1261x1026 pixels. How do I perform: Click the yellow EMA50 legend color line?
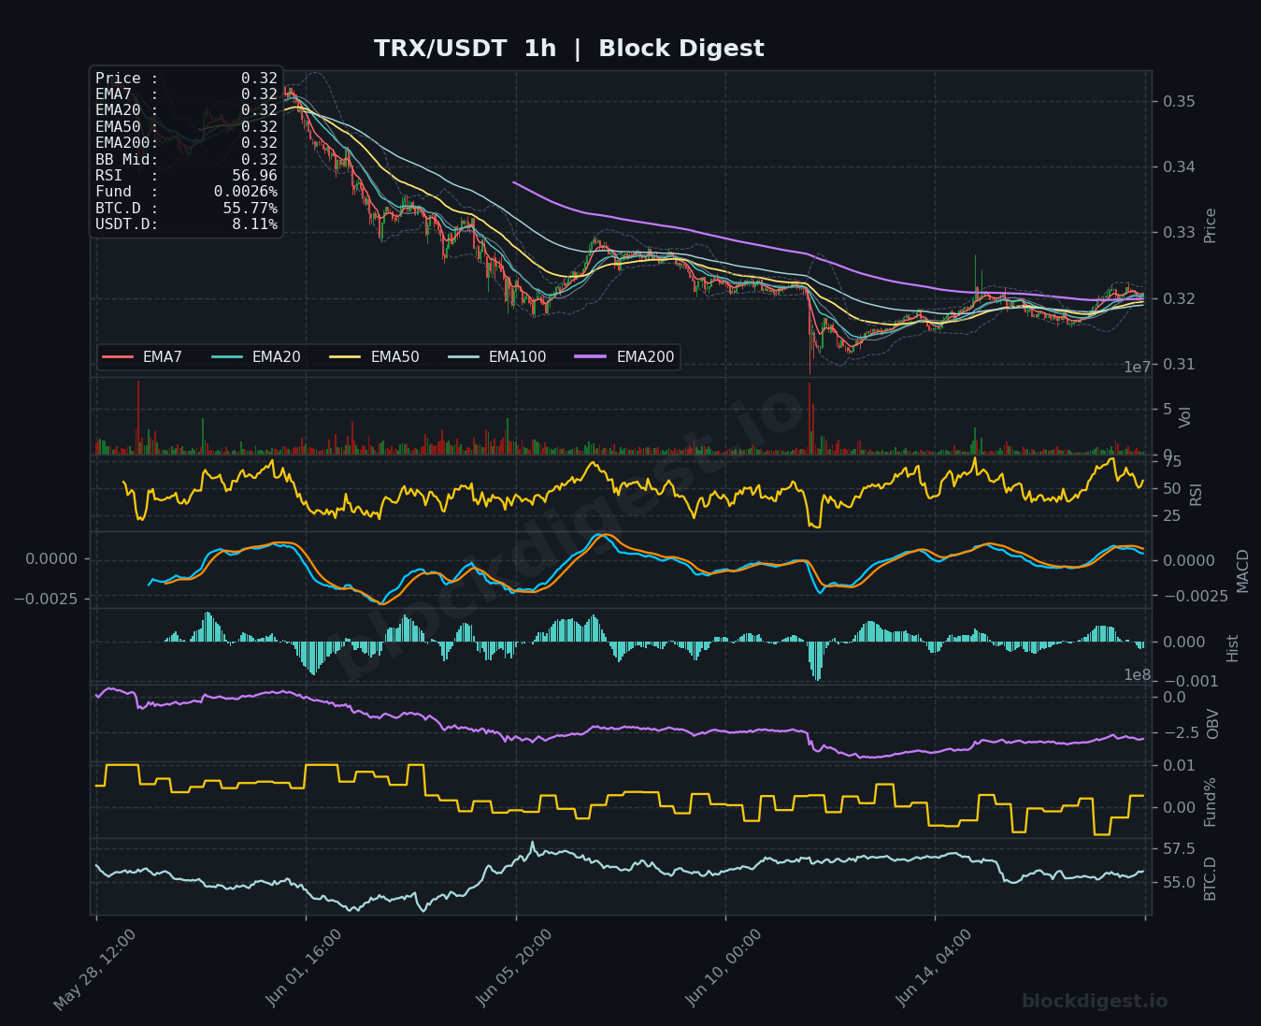tap(346, 357)
